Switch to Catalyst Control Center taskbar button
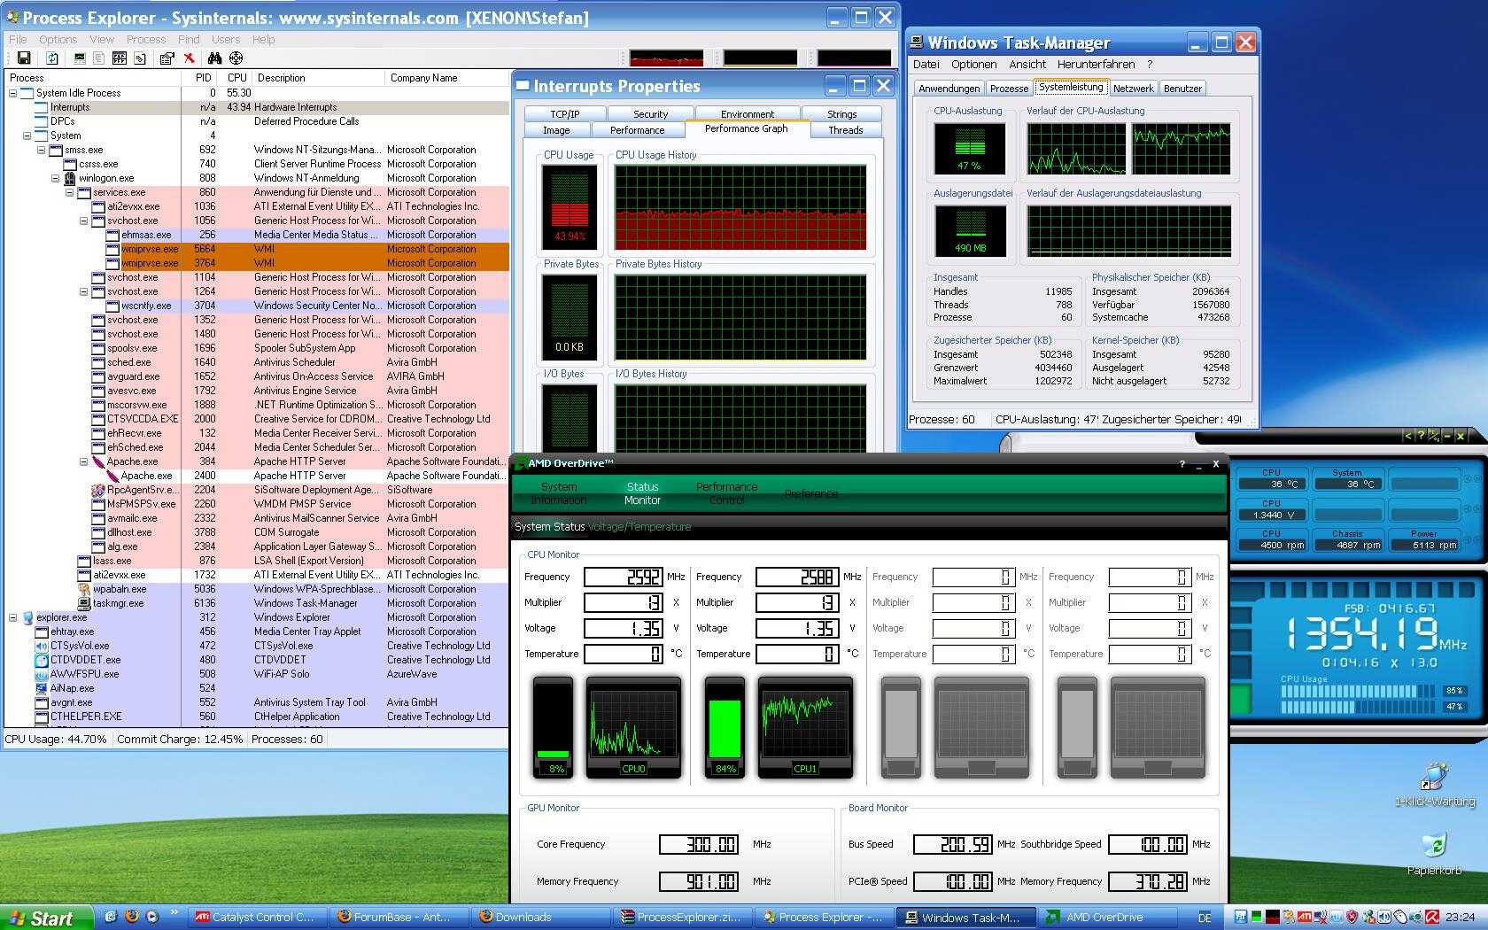The width and height of the screenshot is (1488, 930). coord(257,918)
